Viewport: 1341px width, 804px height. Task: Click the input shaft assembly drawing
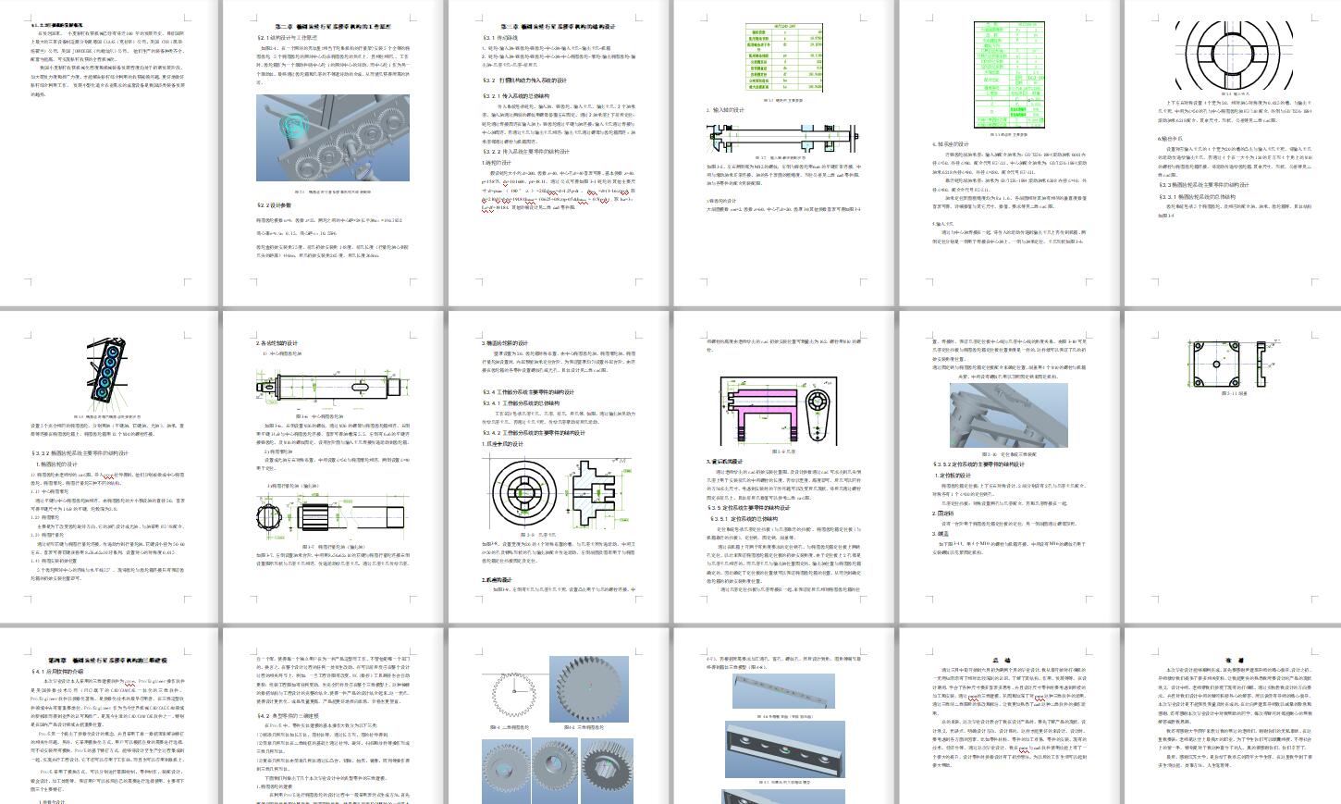point(784,137)
